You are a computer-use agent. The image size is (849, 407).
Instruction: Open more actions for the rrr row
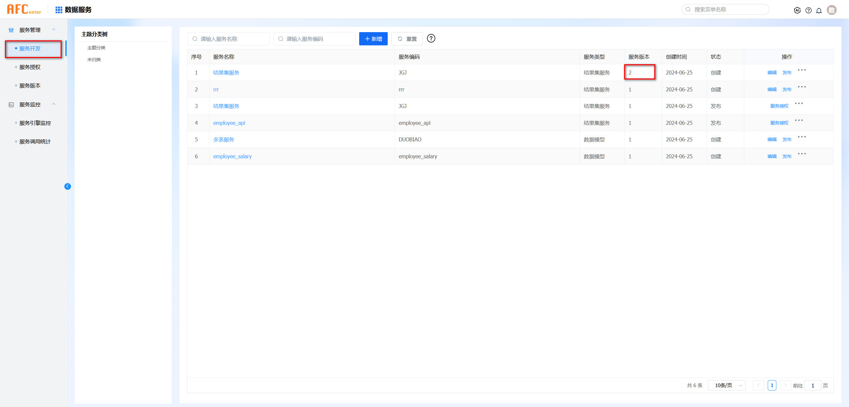coord(802,87)
